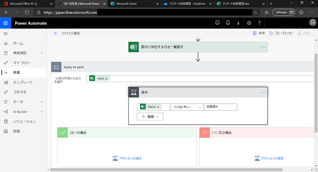Click browser back arrow
The width and height of the screenshot is (318, 172).
click(x=6, y=12)
